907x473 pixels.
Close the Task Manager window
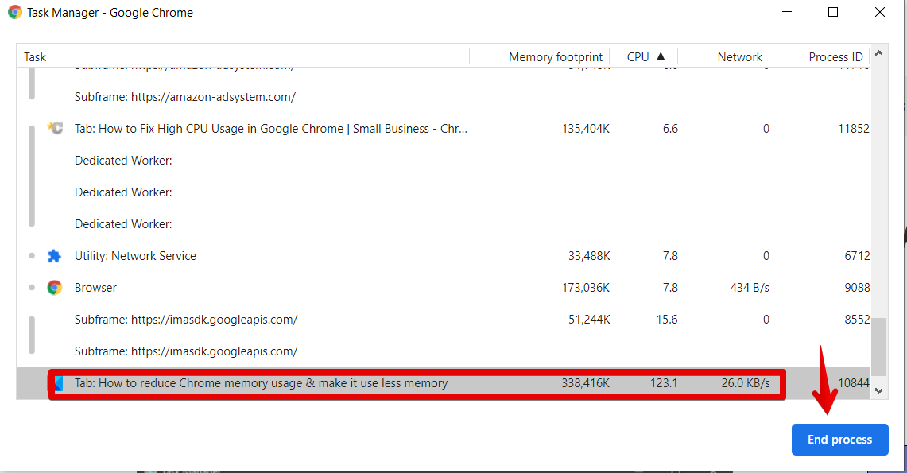pos(880,12)
